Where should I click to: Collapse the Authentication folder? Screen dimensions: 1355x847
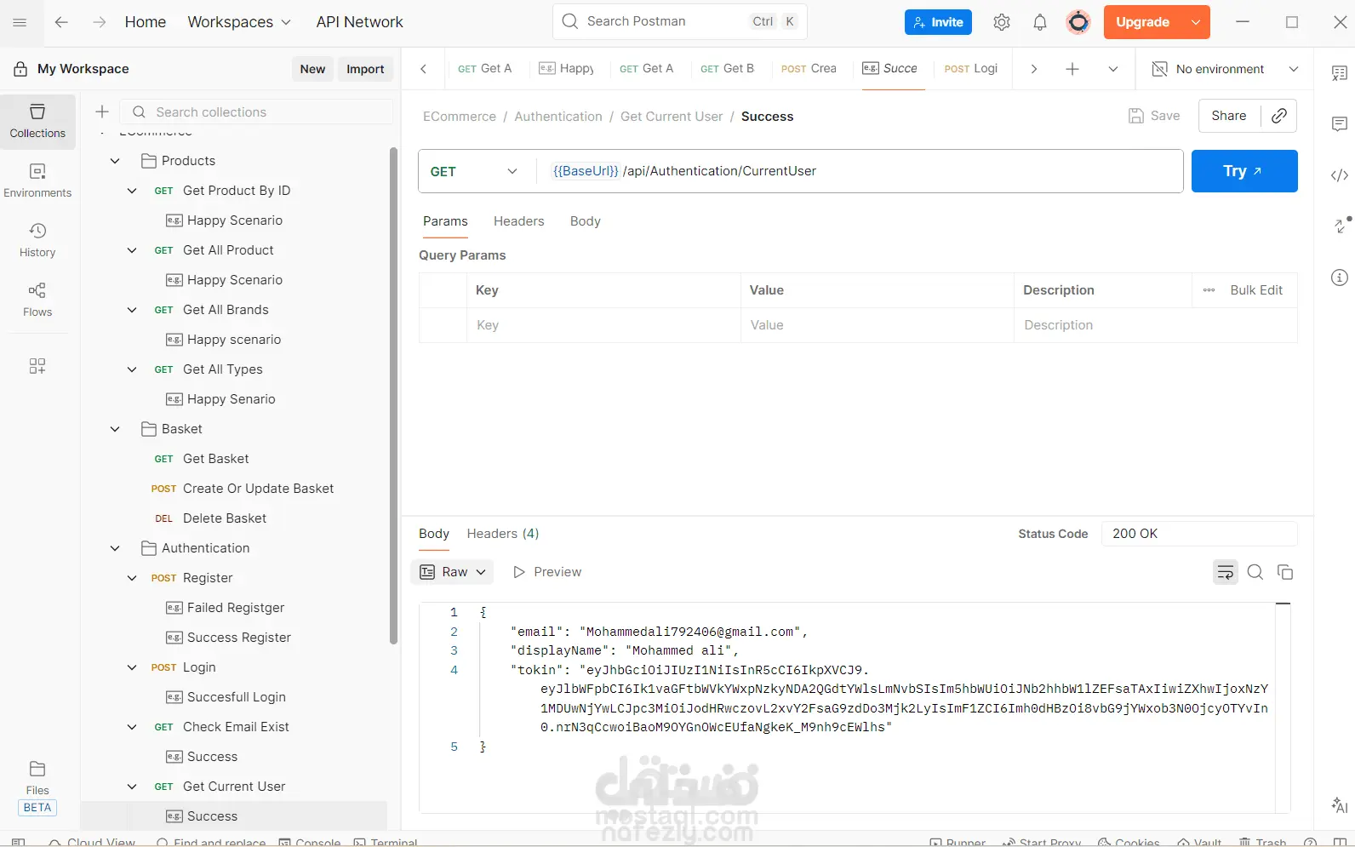115,548
